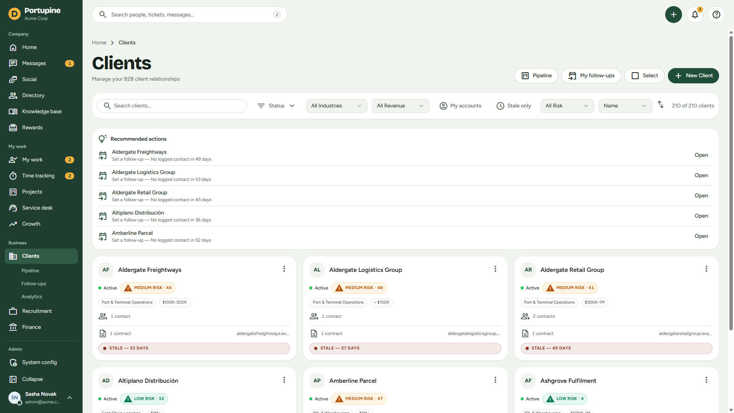This screenshot has height=413, width=734.
Task: Click the Rewards gift icon
Action: pos(13,128)
